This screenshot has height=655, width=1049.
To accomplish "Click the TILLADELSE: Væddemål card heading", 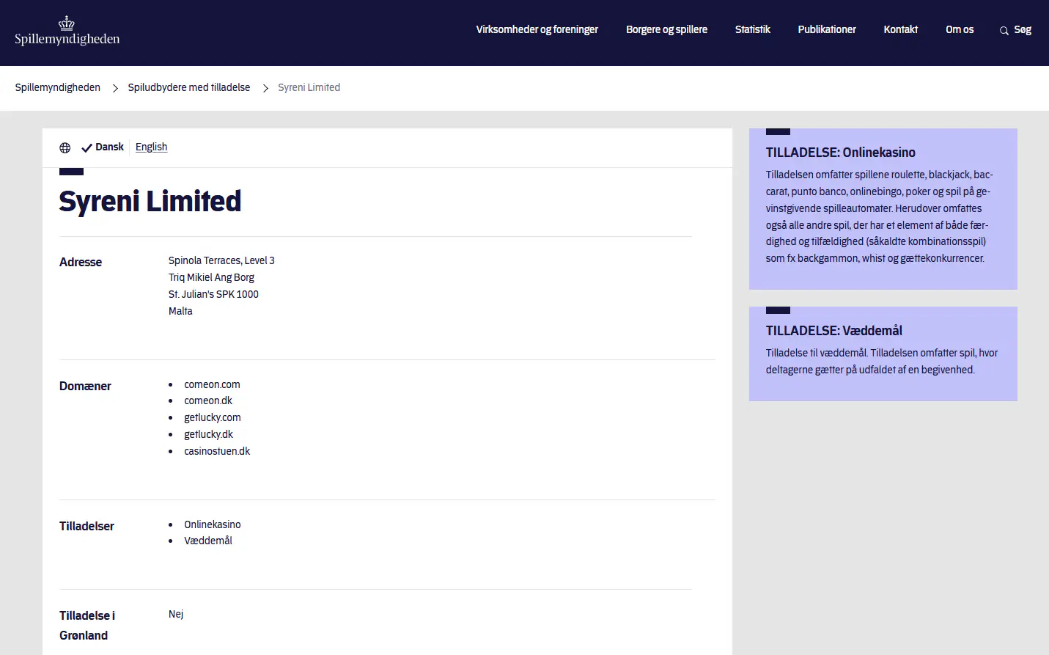I will 834,331.
